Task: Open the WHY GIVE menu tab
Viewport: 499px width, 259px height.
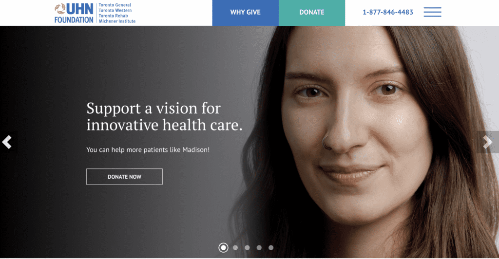Action: pos(246,13)
